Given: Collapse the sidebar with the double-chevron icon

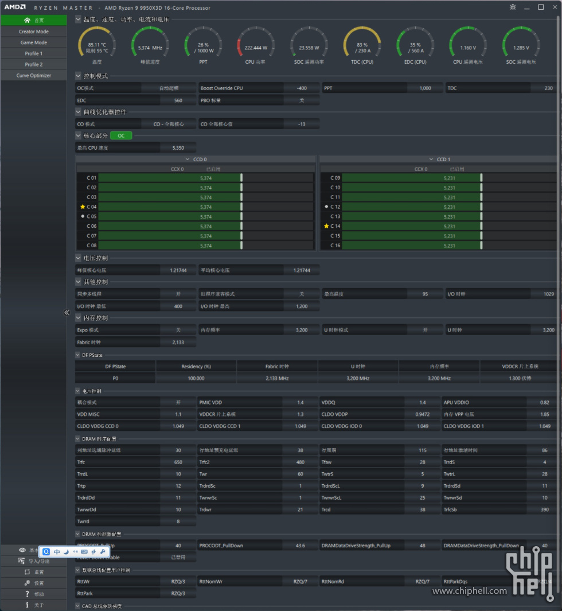Looking at the screenshot, I should (67, 313).
